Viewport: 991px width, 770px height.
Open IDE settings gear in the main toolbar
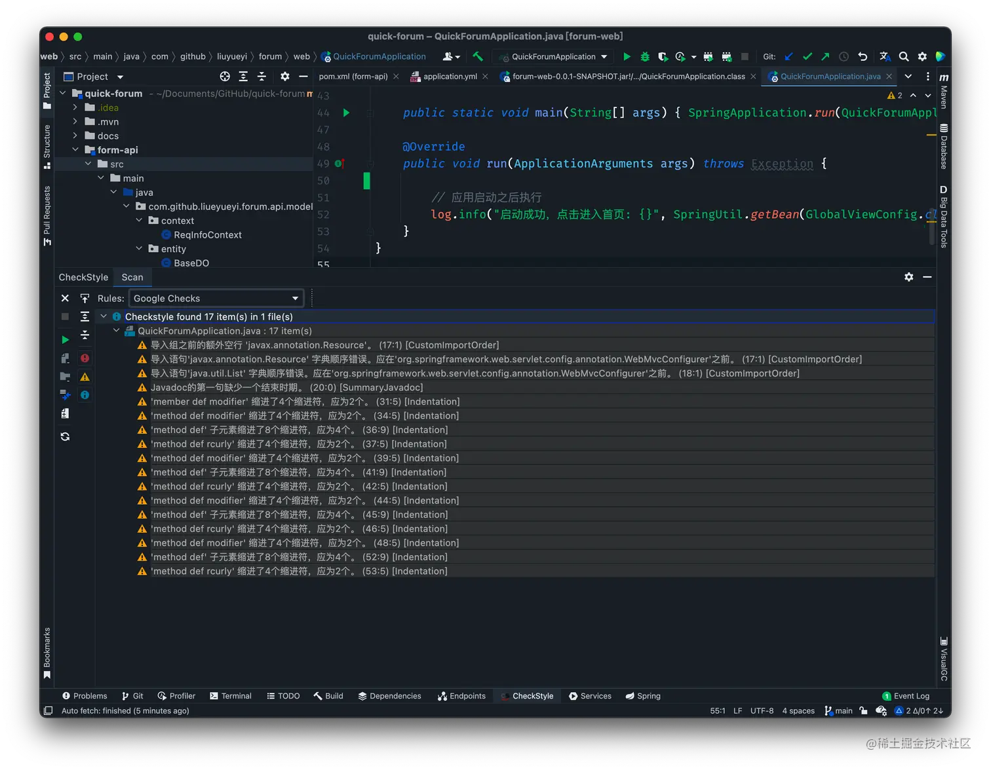922,57
